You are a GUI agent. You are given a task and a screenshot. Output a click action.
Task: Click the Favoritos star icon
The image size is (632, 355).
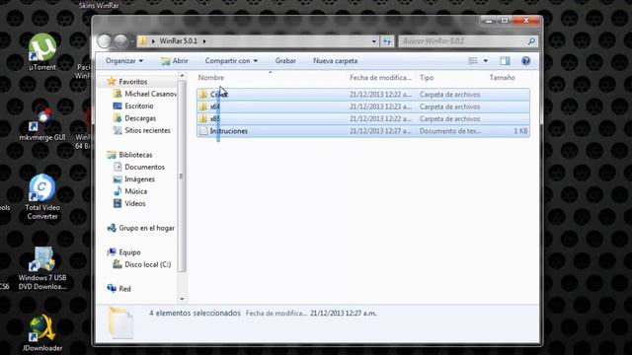click(x=112, y=82)
